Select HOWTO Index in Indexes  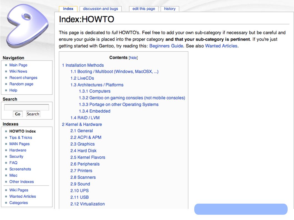(23, 131)
